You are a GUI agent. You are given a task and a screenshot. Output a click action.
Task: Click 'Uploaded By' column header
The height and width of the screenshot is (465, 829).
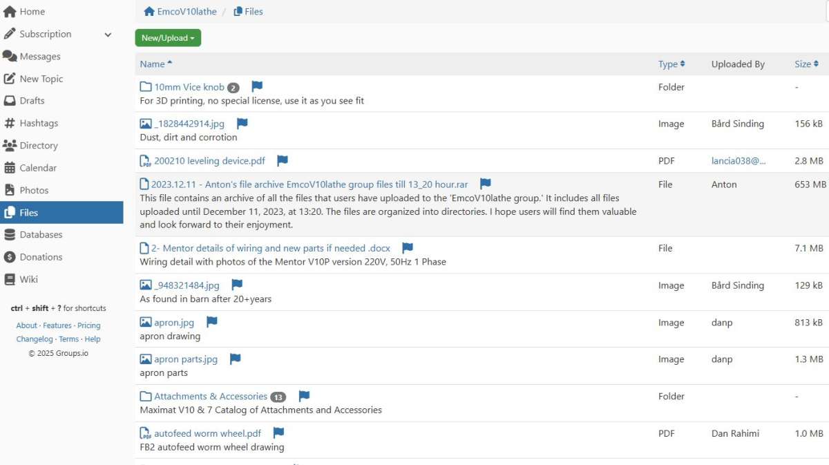738,64
